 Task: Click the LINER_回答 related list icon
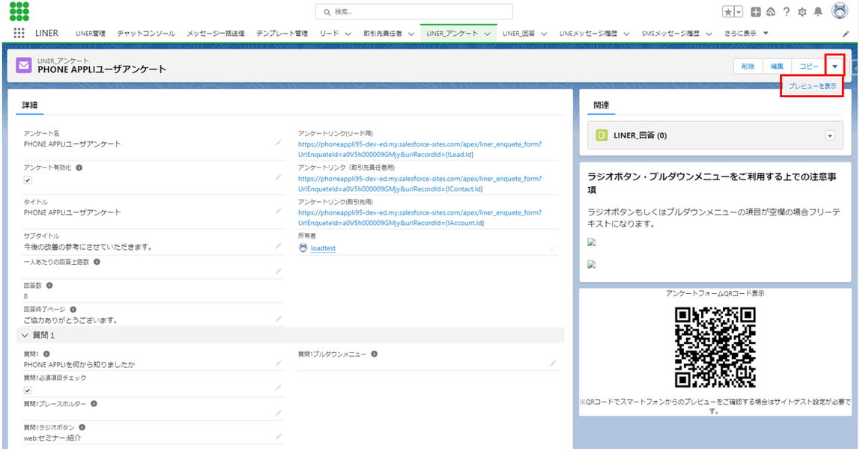point(602,135)
